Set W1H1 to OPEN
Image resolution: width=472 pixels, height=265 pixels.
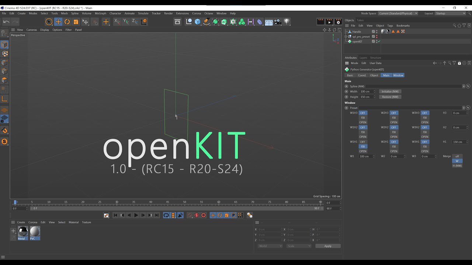coord(363,151)
